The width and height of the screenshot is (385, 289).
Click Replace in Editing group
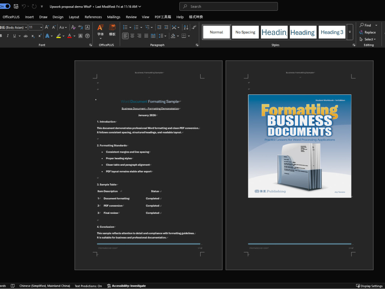pyautogui.click(x=368, y=32)
